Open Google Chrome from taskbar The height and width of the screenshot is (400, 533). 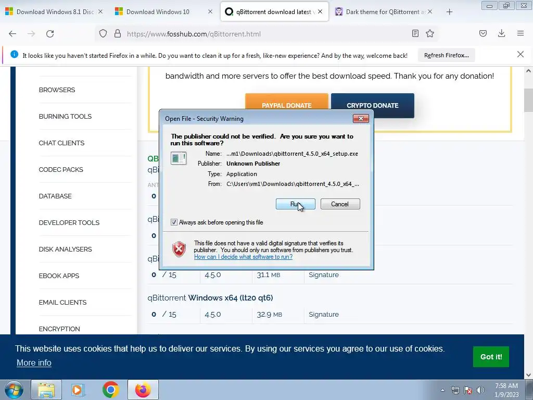[110, 390]
